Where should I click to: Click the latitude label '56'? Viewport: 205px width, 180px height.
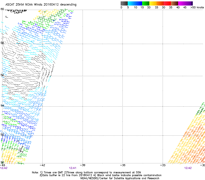[x=2, y=75]
